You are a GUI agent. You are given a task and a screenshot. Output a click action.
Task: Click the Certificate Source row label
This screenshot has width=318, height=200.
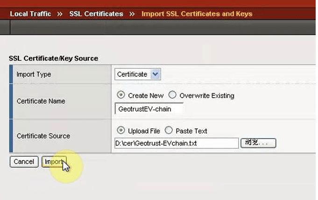pyautogui.click(x=43, y=136)
